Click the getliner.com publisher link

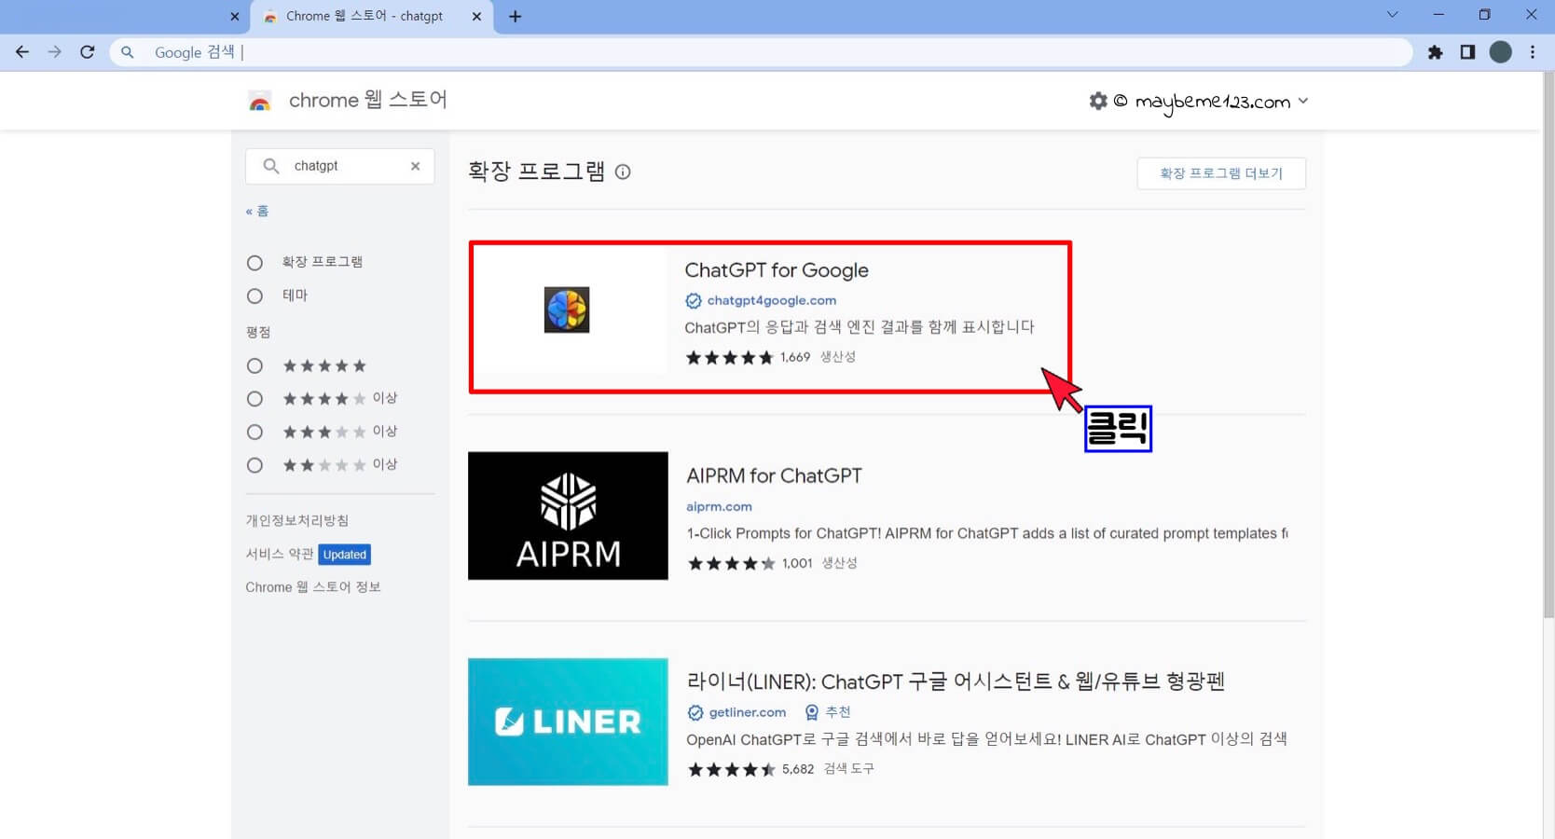point(748,712)
